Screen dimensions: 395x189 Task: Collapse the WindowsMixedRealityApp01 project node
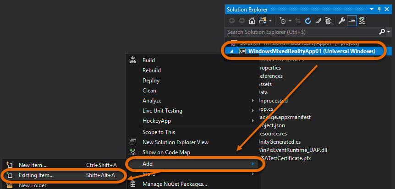pos(232,51)
